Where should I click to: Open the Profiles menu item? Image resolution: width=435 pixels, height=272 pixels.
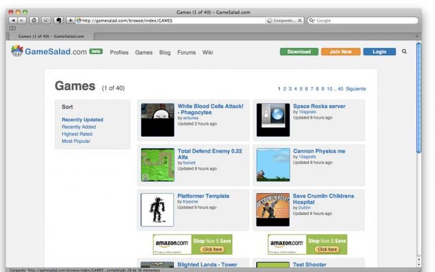[119, 52]
